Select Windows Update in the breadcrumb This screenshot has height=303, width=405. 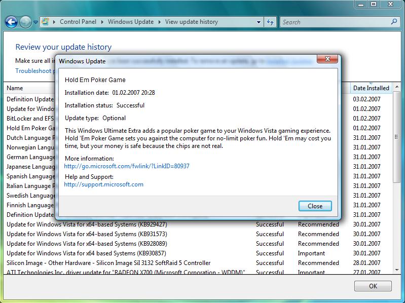(x=131, y=22)
